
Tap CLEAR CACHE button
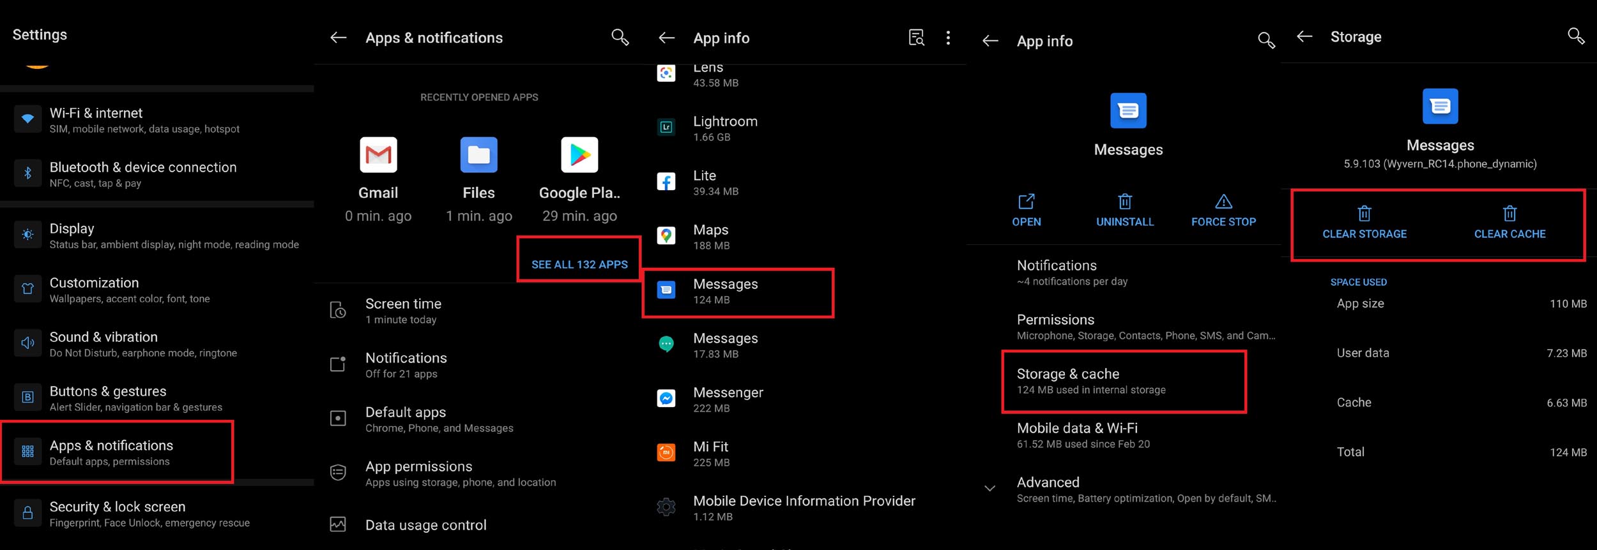click(x=1509, y=223)
